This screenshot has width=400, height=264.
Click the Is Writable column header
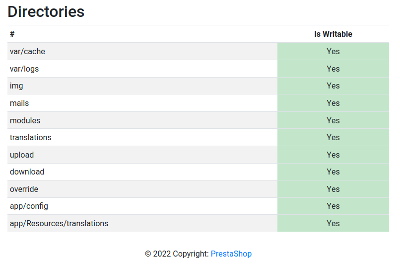click(333, 34)
